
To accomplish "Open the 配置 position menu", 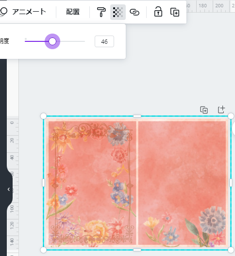I will pos(73,12).
